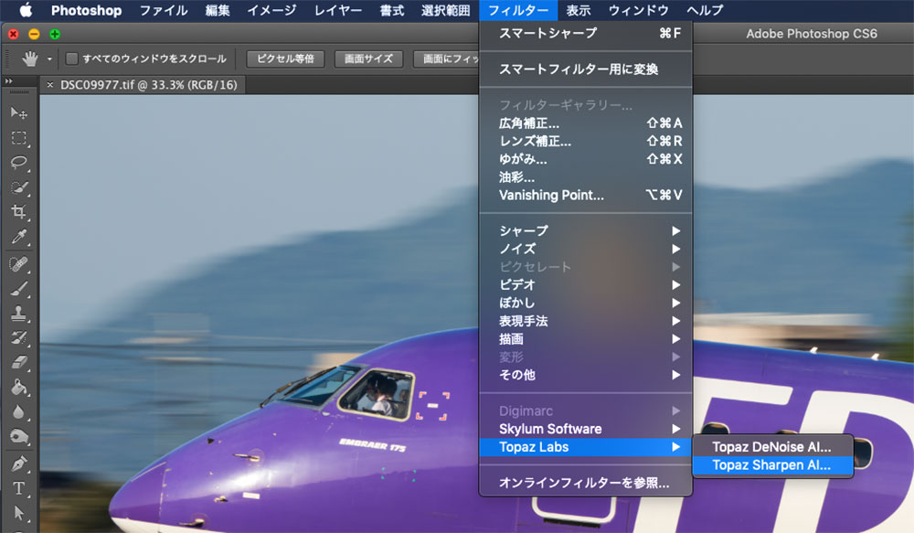Choose the Crop tool
This screenshot has height=533, width=914.
coord(18,212)
